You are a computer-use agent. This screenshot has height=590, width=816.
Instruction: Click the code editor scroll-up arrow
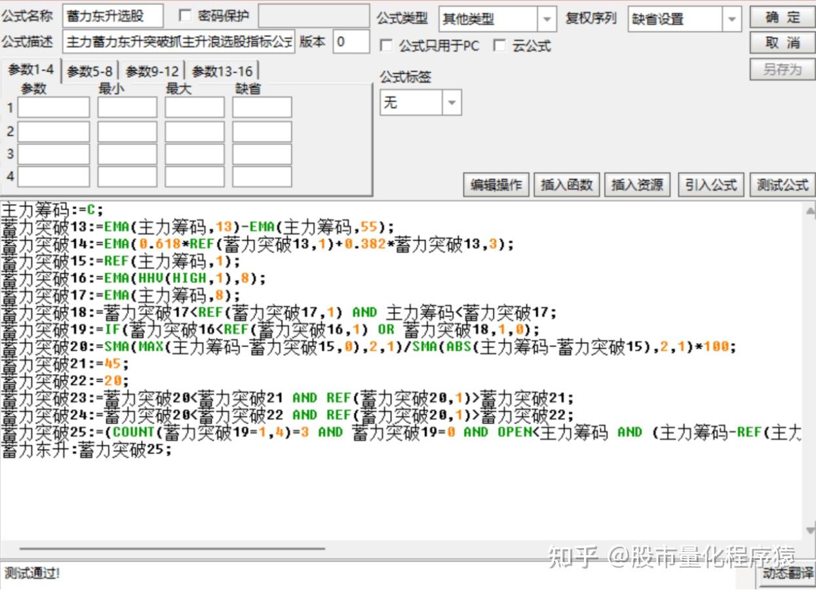tap(810, 211)
